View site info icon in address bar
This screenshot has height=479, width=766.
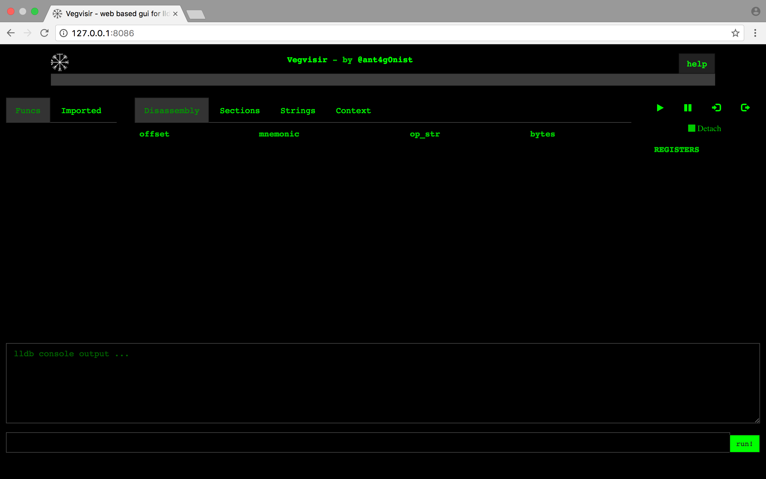(64, 33)
